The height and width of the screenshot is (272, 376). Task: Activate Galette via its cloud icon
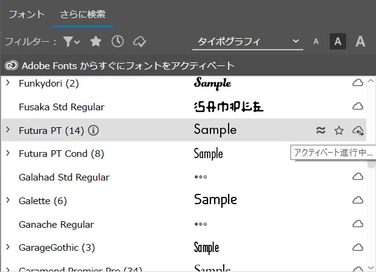coord(358,200)
